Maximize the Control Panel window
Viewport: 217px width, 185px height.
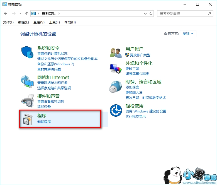point(198,4)
